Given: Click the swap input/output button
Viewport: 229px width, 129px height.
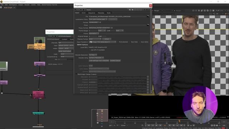Looking at the screenshot, I should (65, 51).
